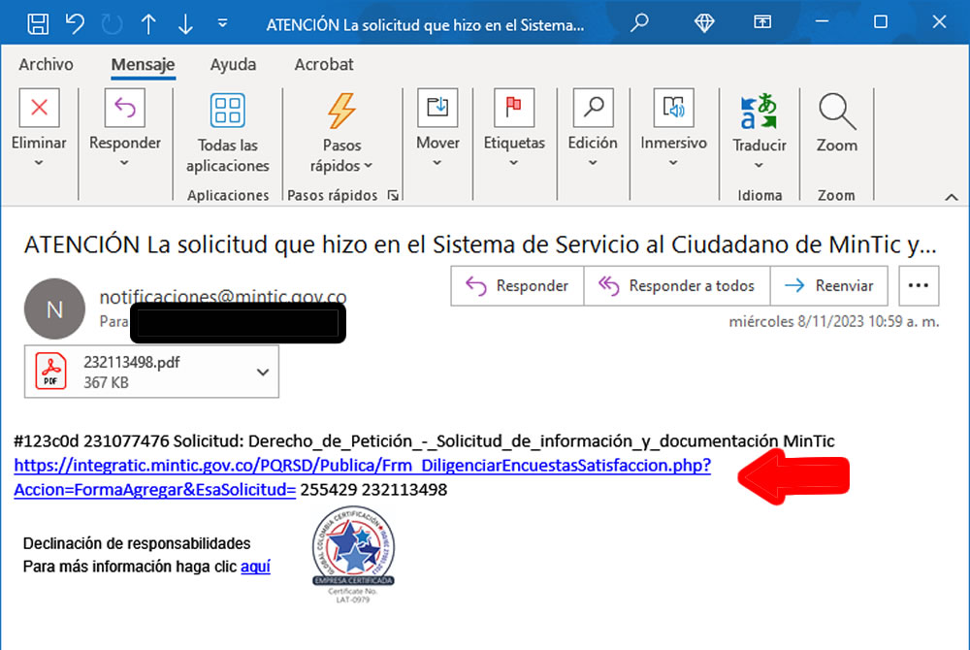The width and height of the screenshot is (970, 650).
Task: Go to next item using down arrow
Action: [x=185, y=23]
